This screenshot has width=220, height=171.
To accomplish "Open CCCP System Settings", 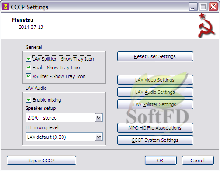I will click(155, 140).
